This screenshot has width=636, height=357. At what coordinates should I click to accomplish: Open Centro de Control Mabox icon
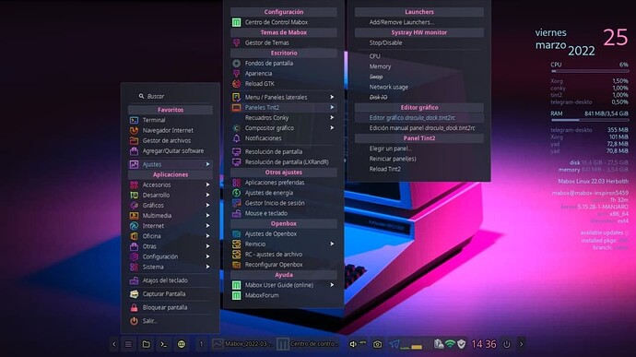click(x=237, y=22)
